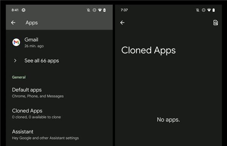The image size is (227, 146).
Task: Open Assistant settings
Action: [x=59, y=134]
